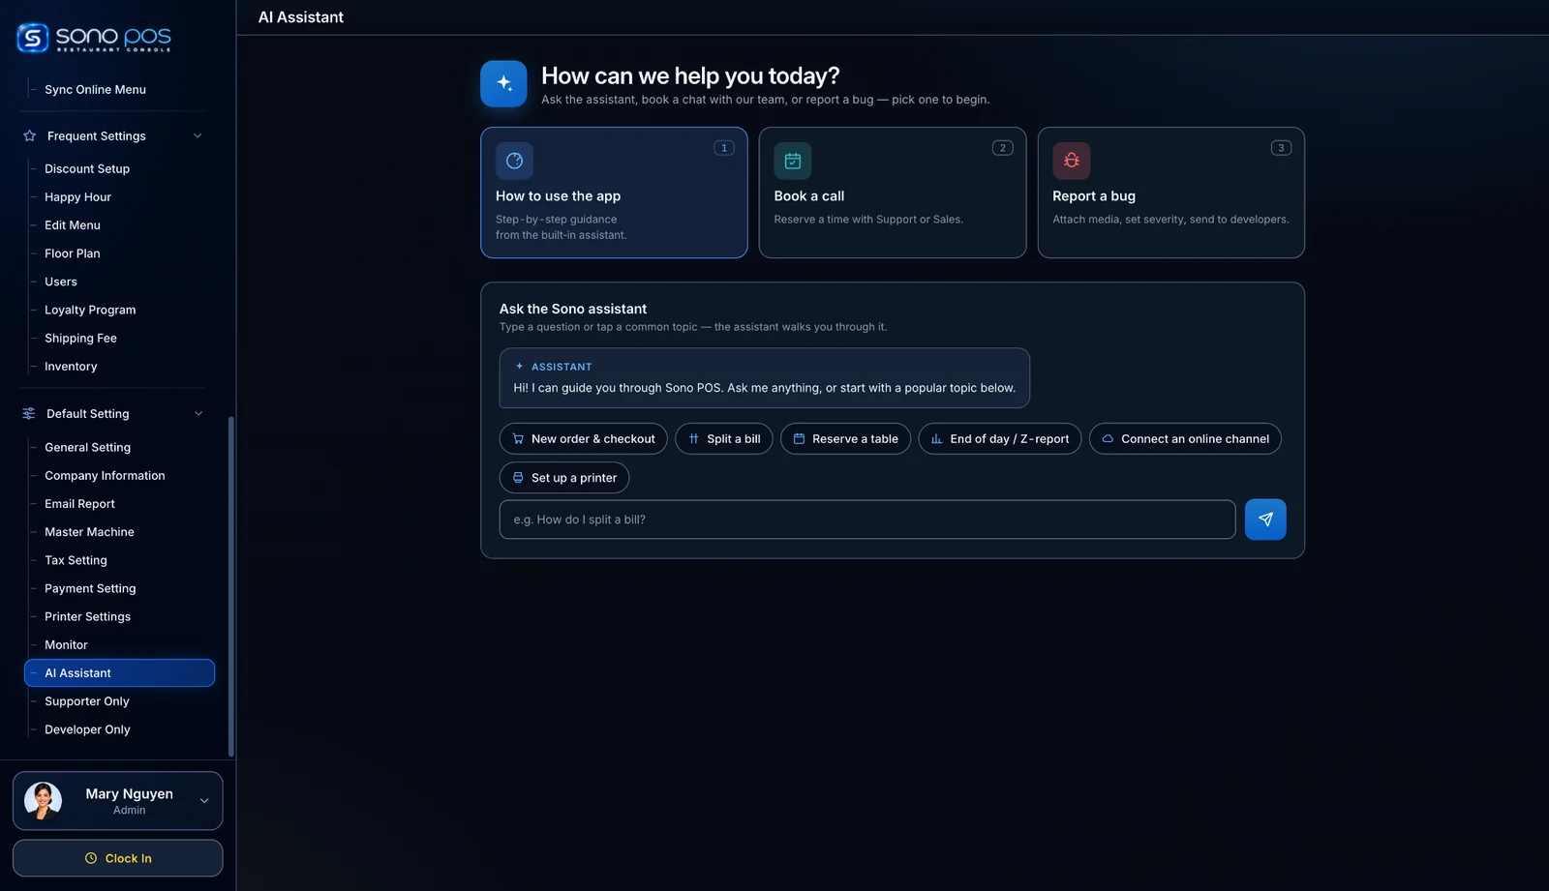Open Tax Setting page
Screen dimensions: 1549x891
click(x=76, y=561)
